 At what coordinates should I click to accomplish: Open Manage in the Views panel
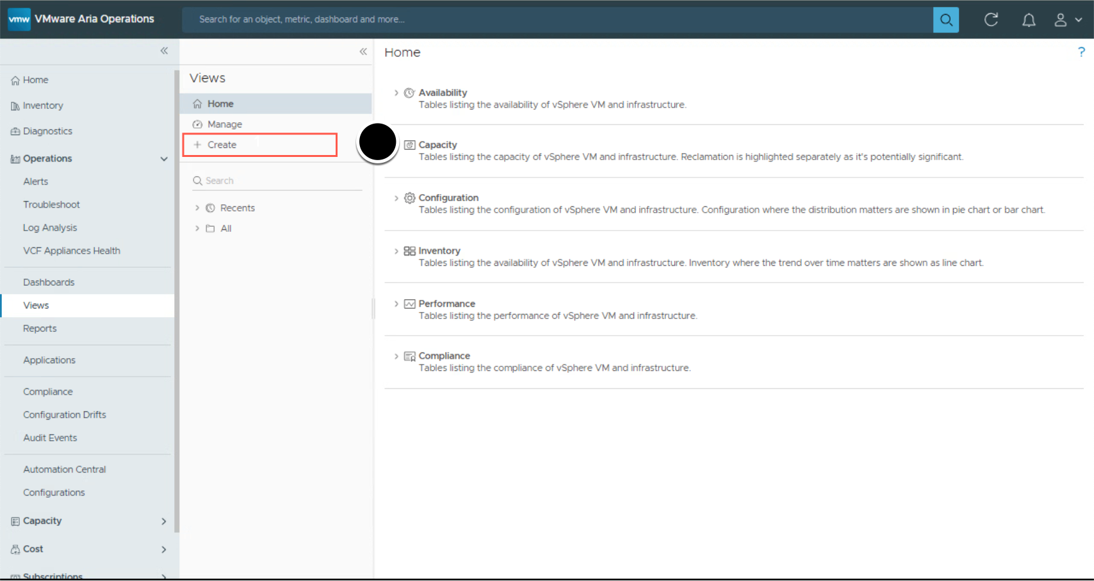coord(224,124)
